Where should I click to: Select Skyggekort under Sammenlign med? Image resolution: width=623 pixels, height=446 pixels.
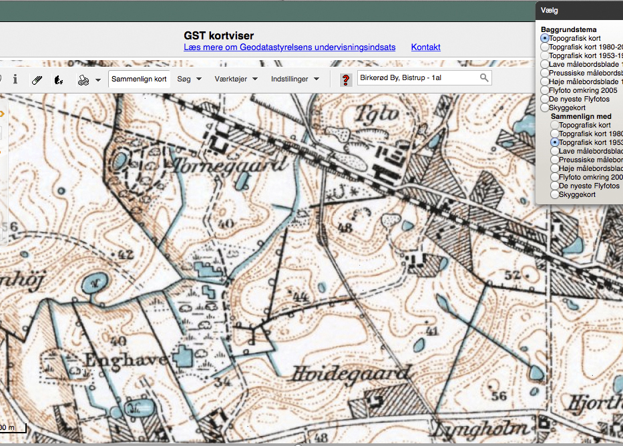click(555, 194)
